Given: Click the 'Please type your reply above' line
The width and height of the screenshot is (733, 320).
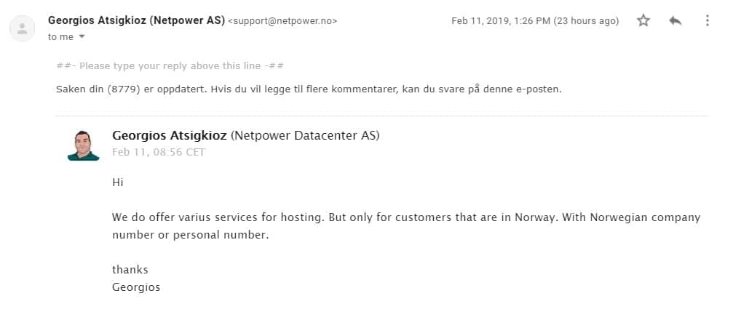Looking at the screenshot, I should click(x=170, y=66).
